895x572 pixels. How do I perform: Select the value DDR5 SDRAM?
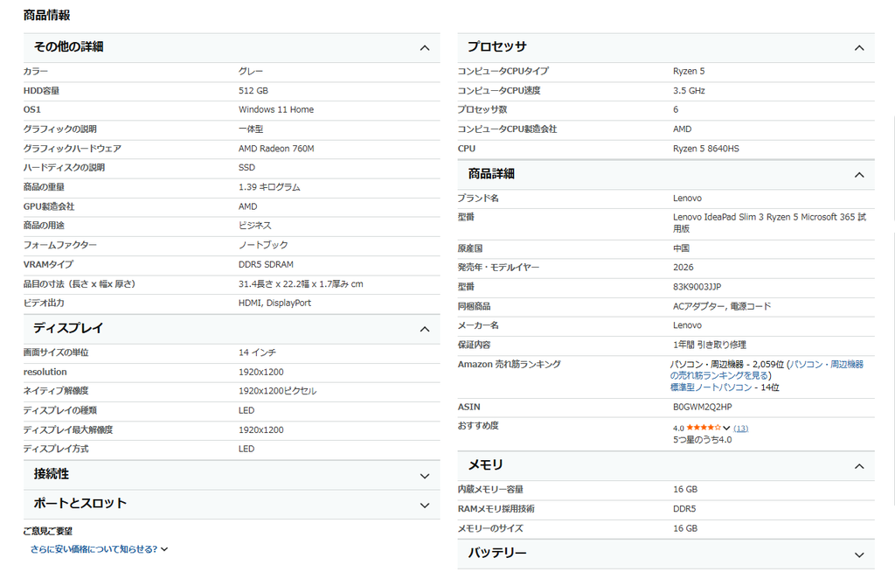(x=266, y=264)
